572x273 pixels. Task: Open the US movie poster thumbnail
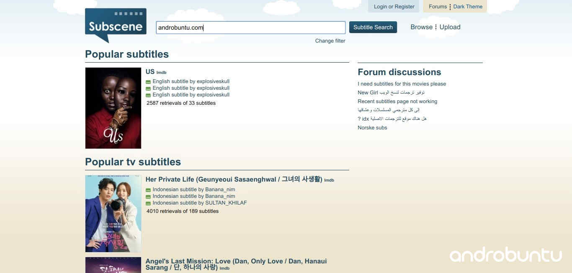[x=113, y=108]
